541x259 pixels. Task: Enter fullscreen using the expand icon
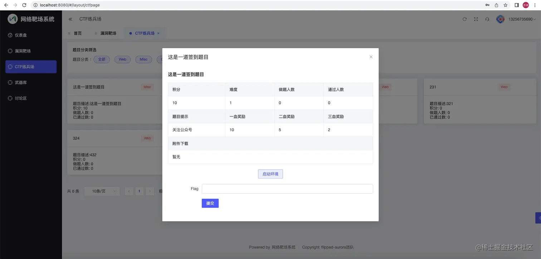pyautogui.click(x=476, y=19)
